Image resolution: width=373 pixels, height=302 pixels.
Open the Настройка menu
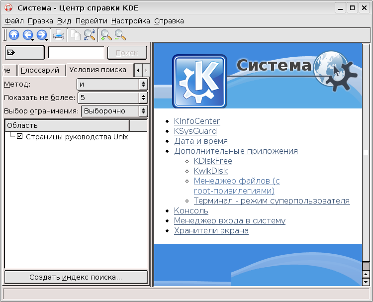click(x=131, y=21)
